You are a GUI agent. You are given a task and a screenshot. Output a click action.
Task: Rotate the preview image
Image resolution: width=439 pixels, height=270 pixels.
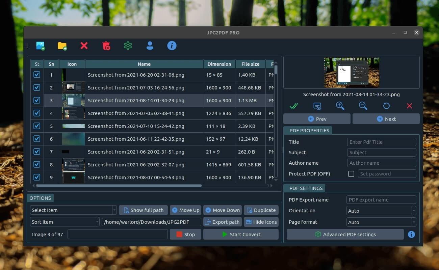(386, 106)
